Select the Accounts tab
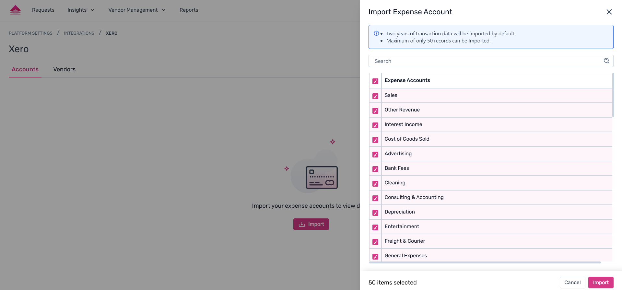The height and width of the screenshot is (290, 622). pos(25,69)
